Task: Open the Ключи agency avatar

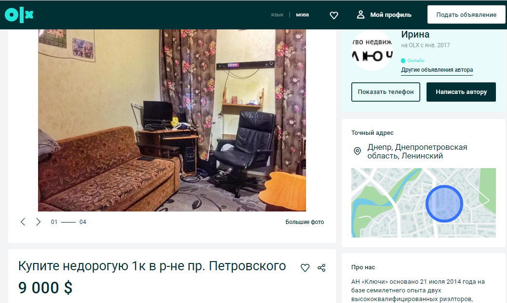Action: [372, 50]
